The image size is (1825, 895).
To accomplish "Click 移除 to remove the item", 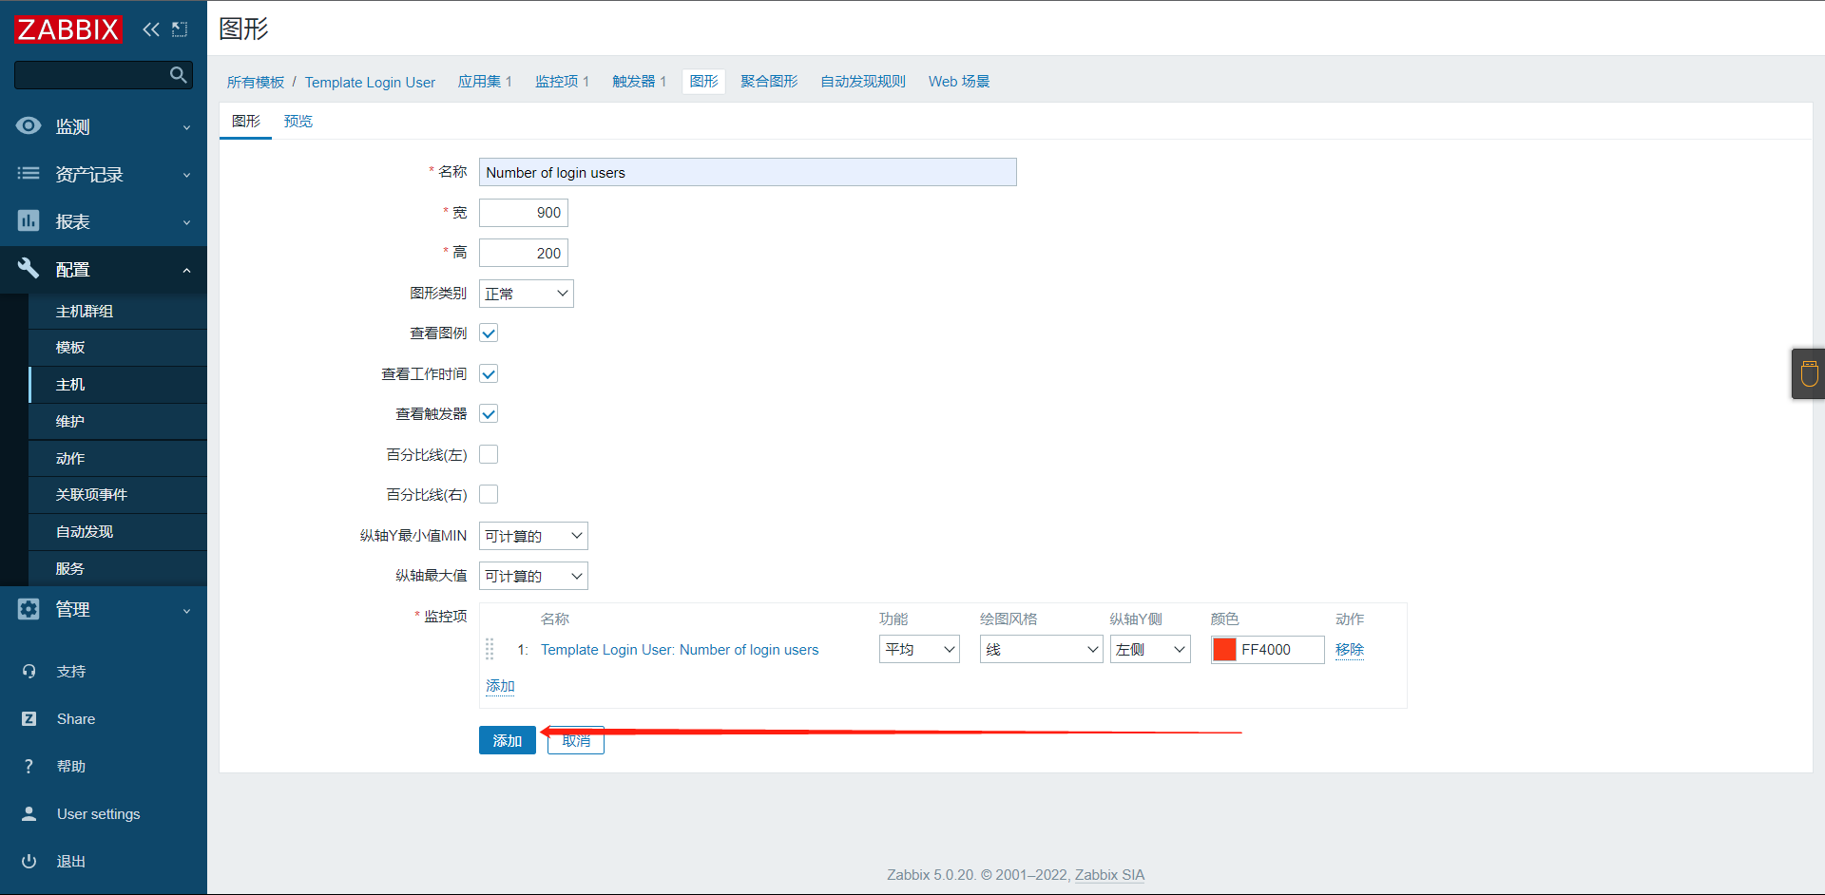I will click(1350, 650).
